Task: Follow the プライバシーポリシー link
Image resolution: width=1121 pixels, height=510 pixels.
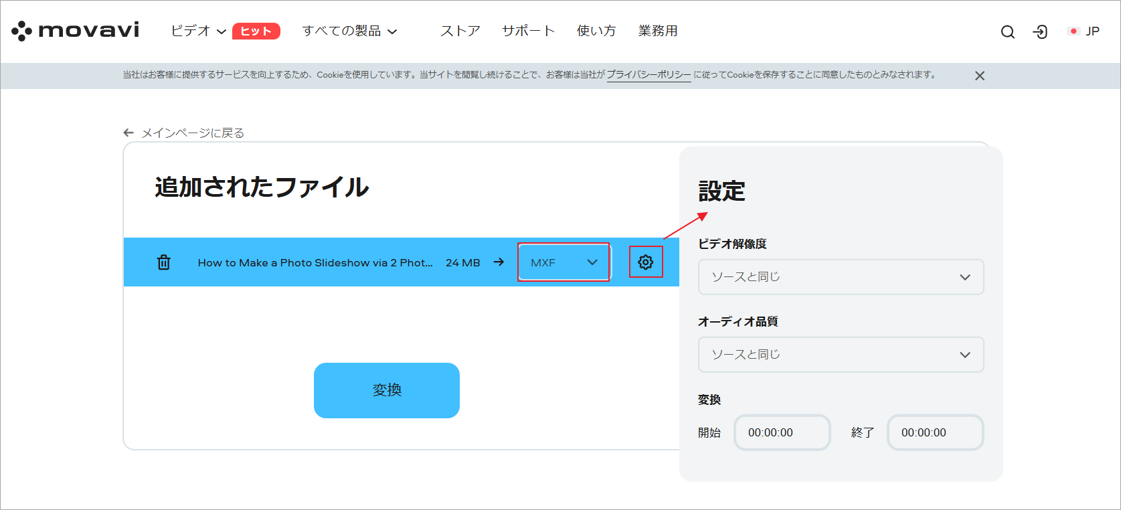Action: pos(649,75)
